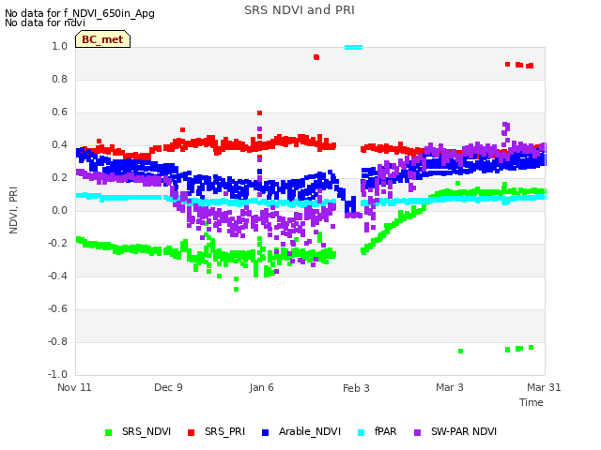
Task: Click the green SRS_NDVI legend swatch
Action: [109, 432]
